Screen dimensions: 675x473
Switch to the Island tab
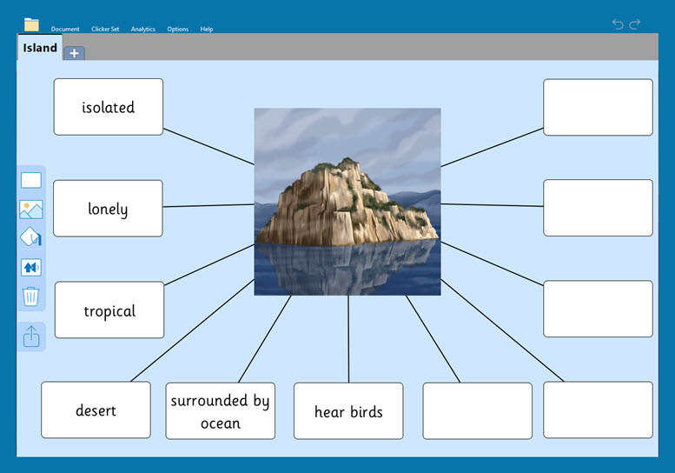coord(40,49)
